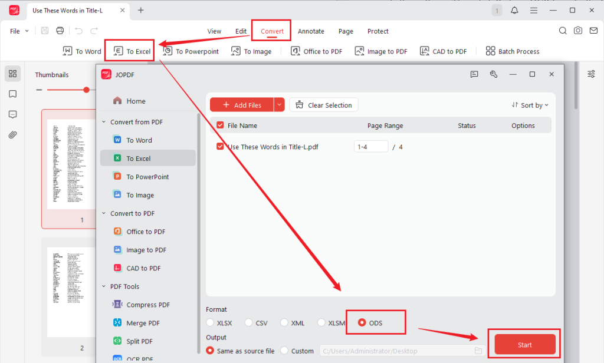Switch to the Annotate tab

pos(311,31)
